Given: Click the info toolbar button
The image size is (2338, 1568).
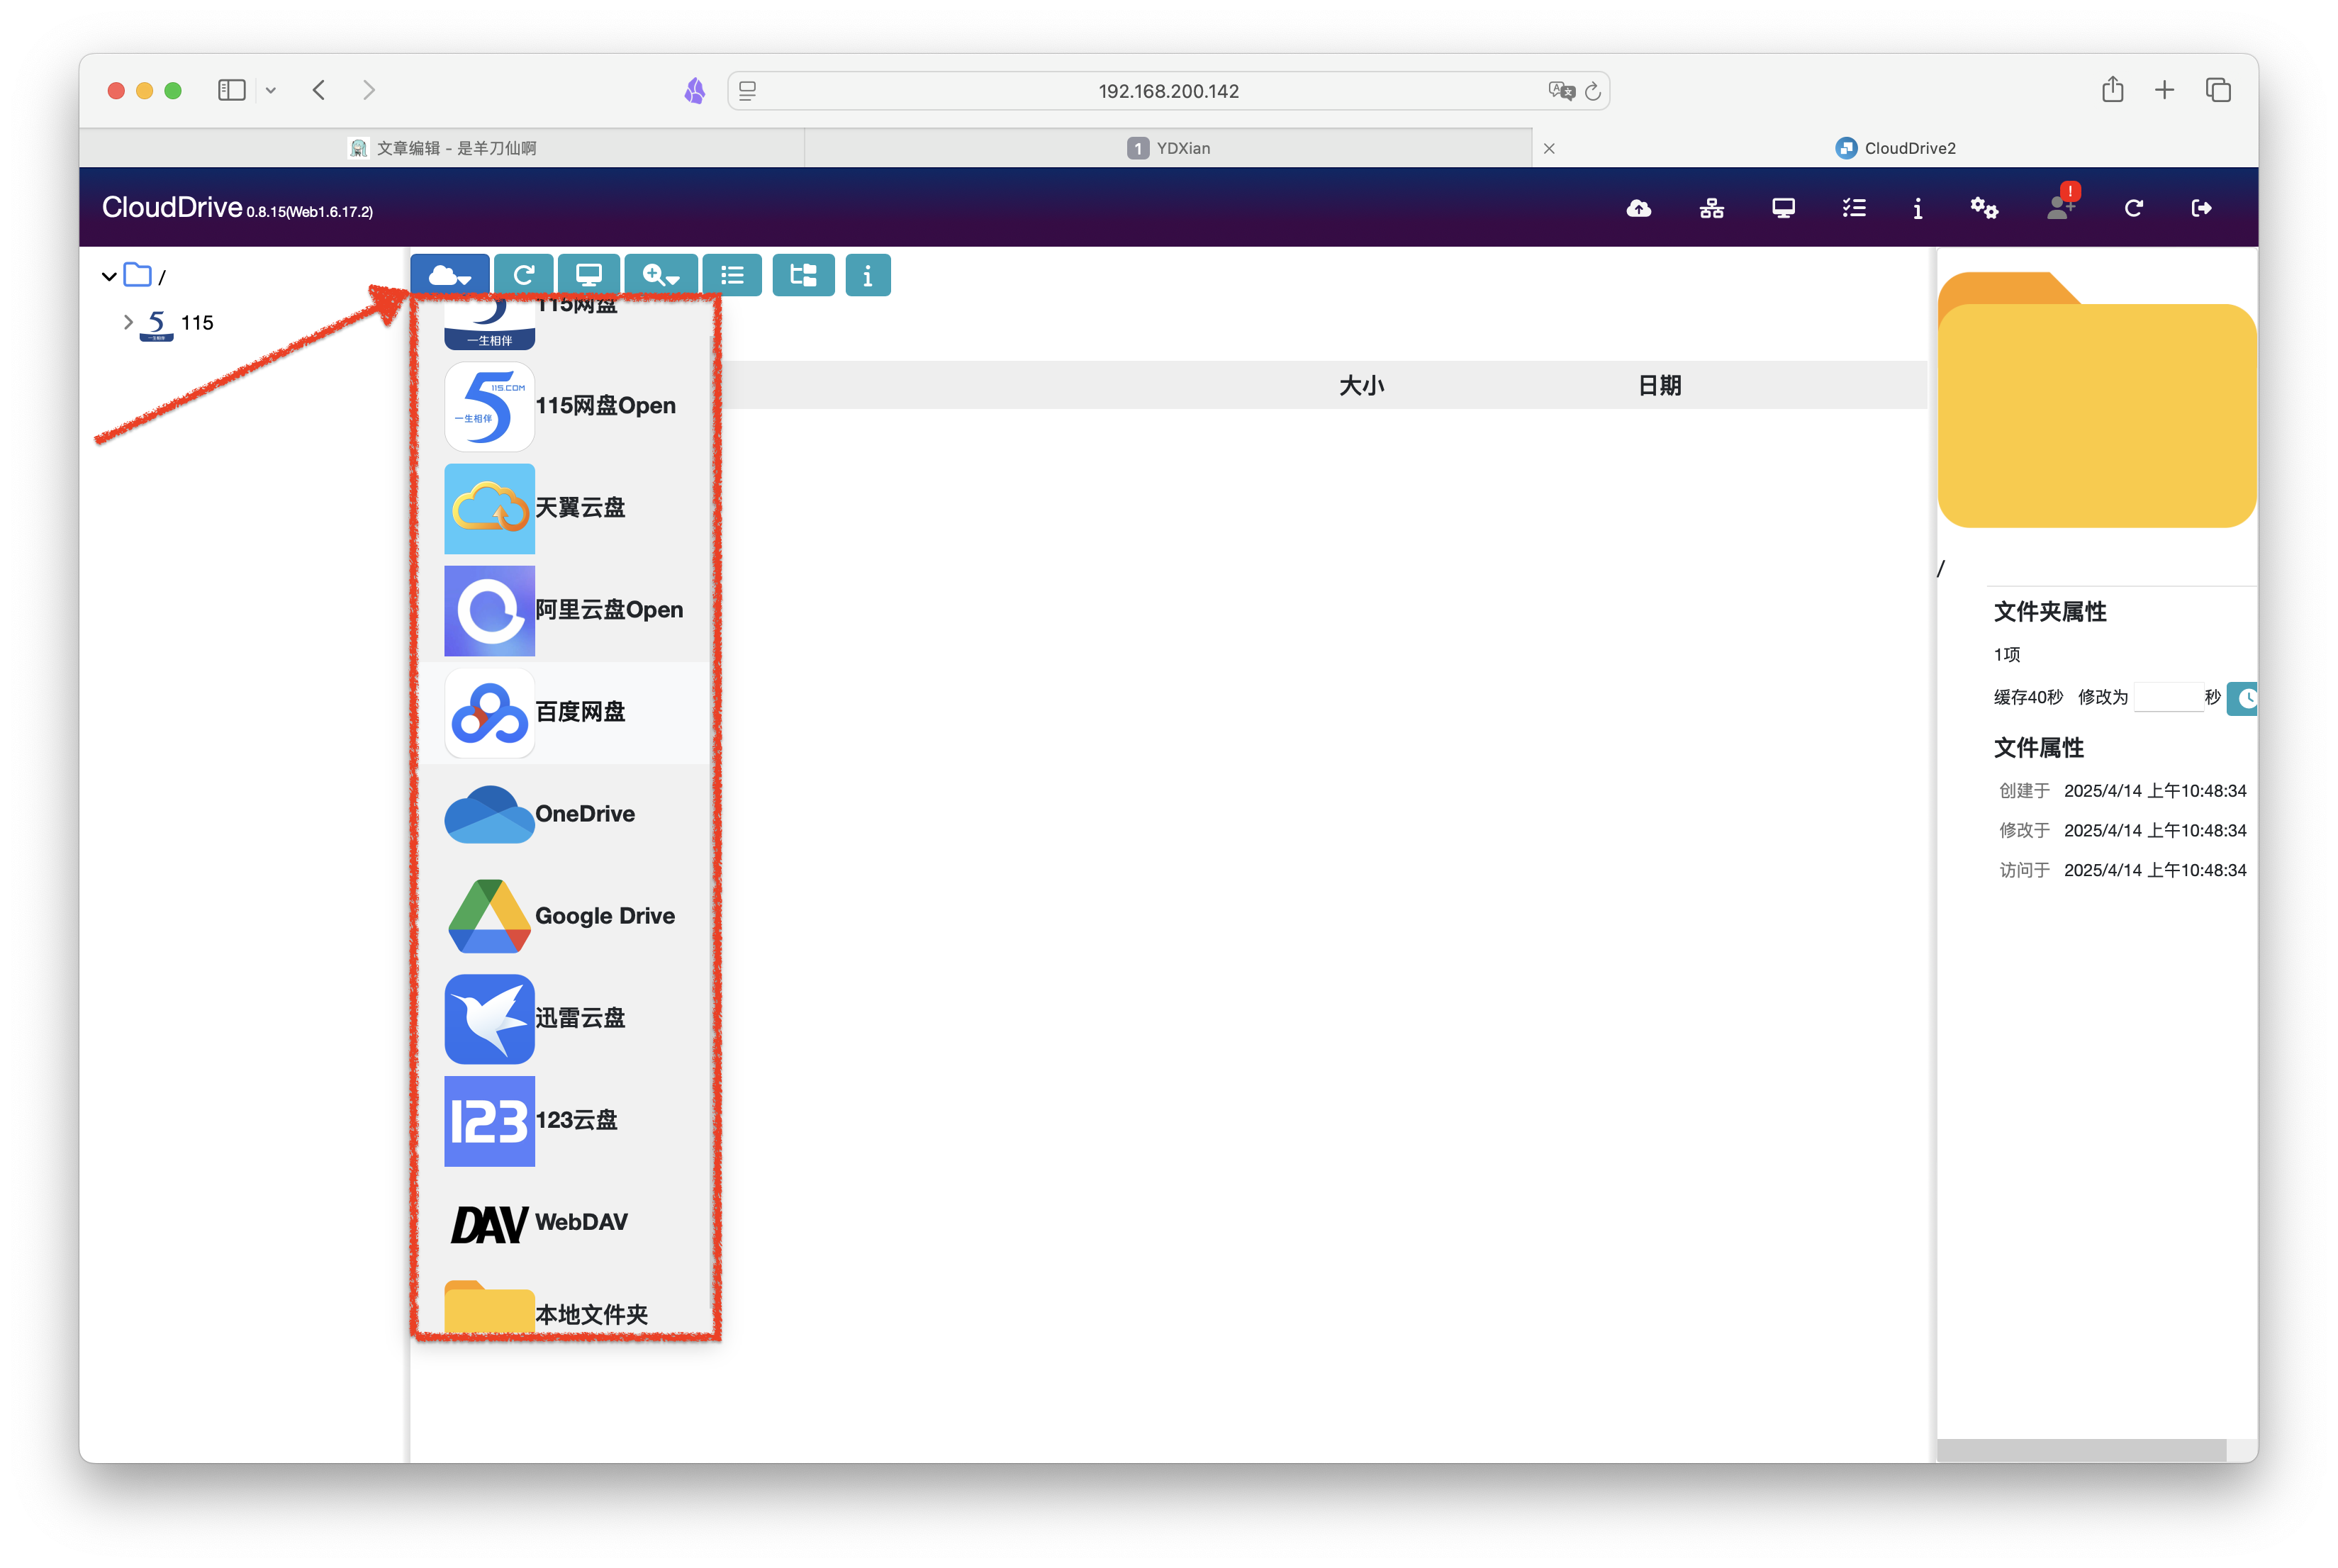Looking at the screenshot, I should 868,275.
